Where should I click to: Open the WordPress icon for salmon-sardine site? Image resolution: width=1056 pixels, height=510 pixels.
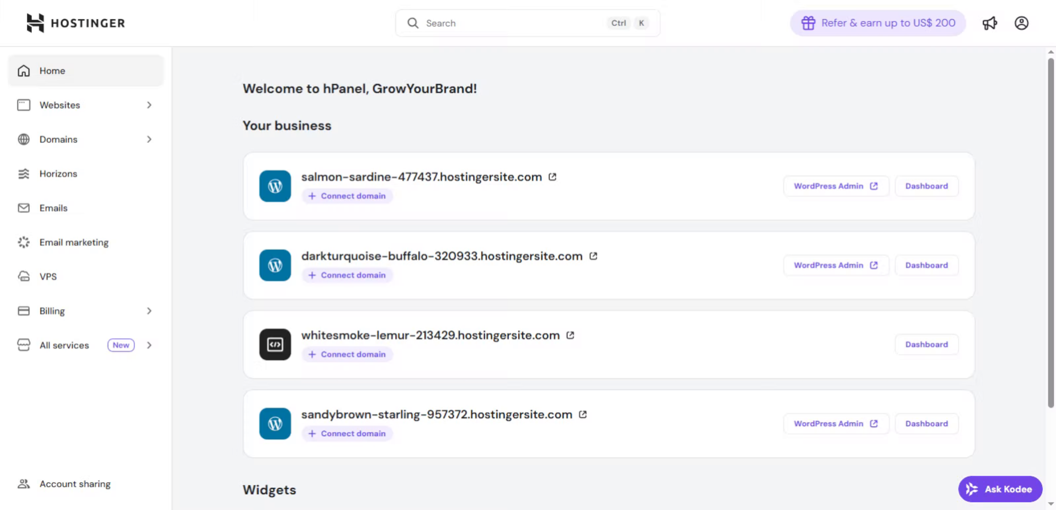coord(275,186)
